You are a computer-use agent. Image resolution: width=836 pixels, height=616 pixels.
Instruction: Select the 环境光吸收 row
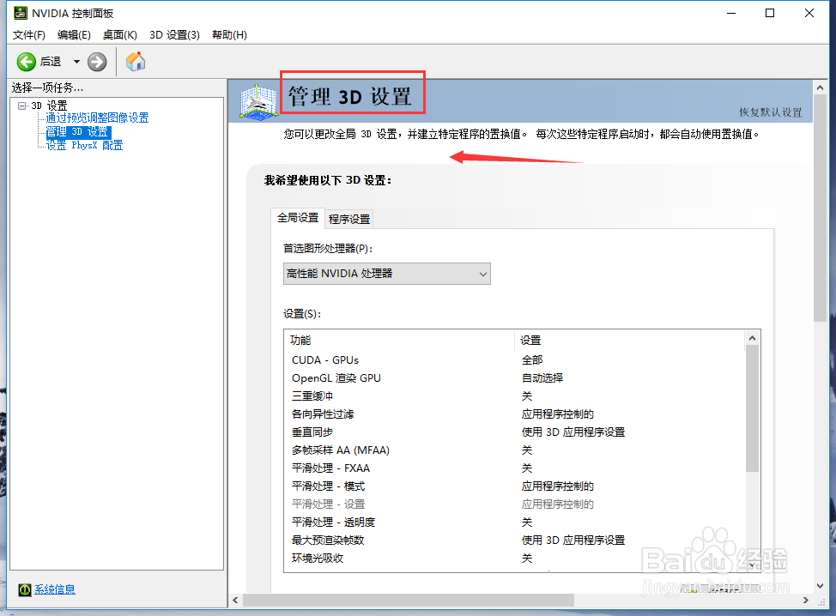(514, 559)
